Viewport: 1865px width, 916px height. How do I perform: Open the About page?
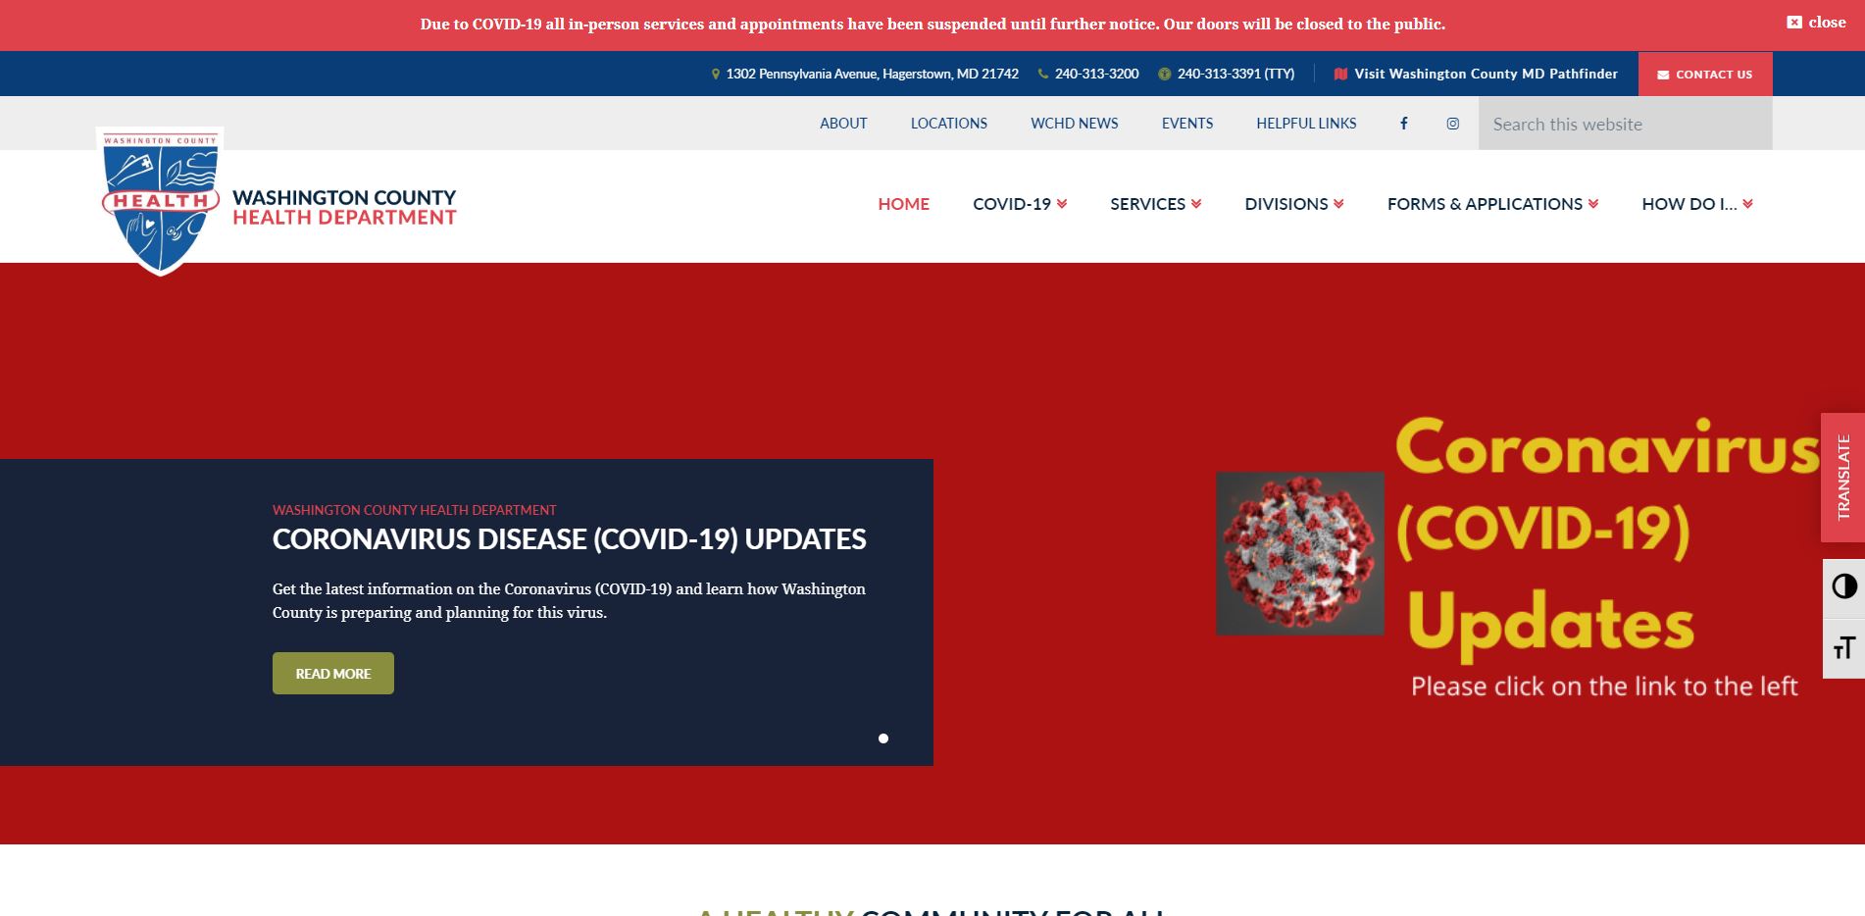click(843, 124)
